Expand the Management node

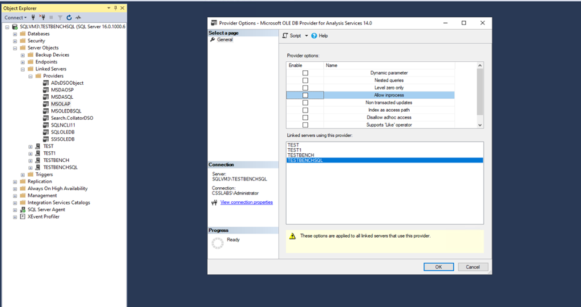click(15, 196)
